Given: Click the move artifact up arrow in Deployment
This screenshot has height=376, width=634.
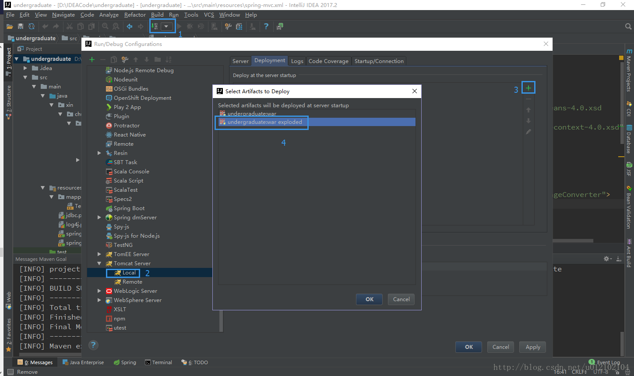Looking at the screenshot, I should point(528,110).
